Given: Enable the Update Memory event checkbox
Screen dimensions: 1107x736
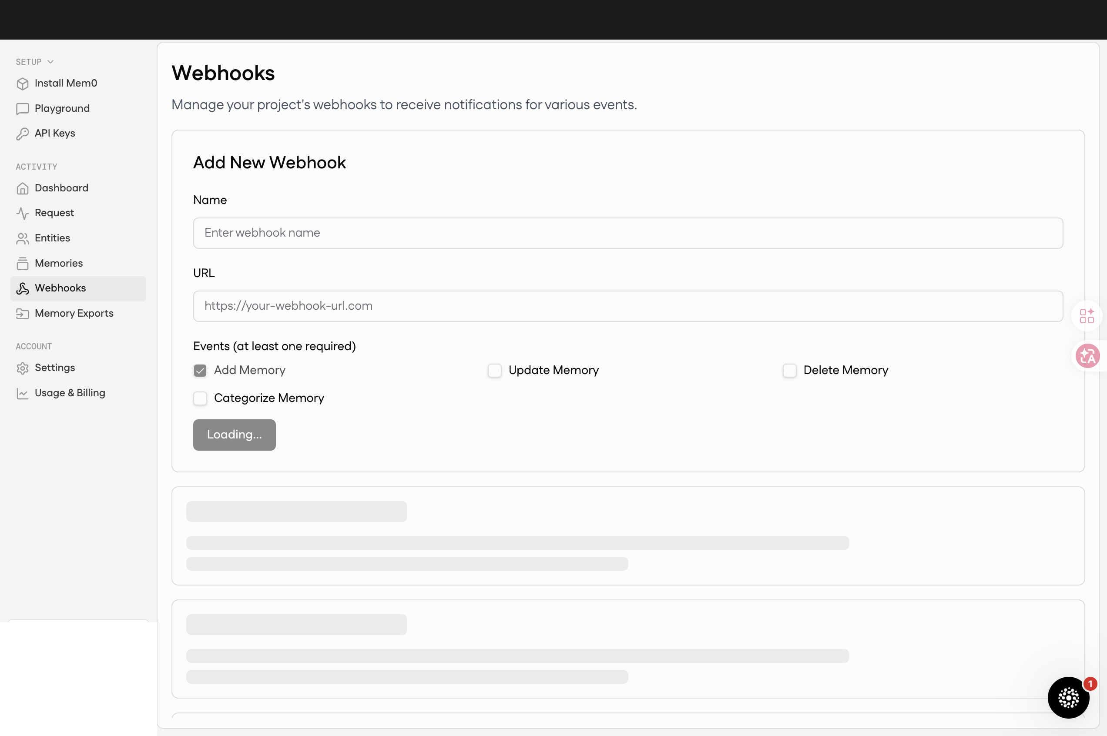Looking at the screenshot, I should point(495,370).
